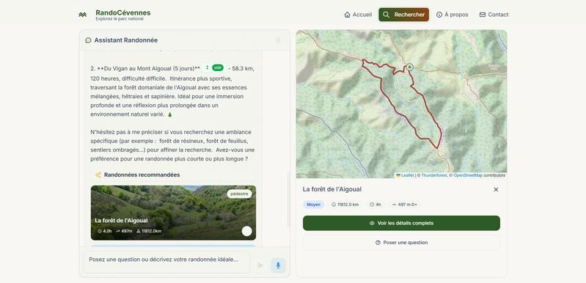Open La forêt de l'Aigoual hike card
586x283 pixels.
[173, 213]
